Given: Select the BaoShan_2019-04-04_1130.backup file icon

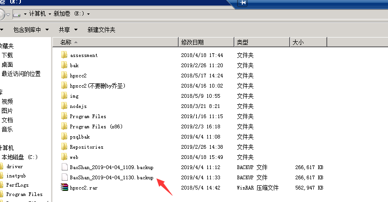Looking at the screenshot, I should [65, 177].
